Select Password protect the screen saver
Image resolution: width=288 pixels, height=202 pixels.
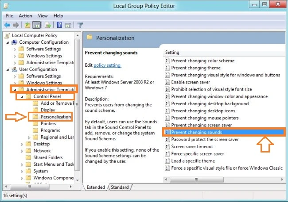[x=205, y=140]
